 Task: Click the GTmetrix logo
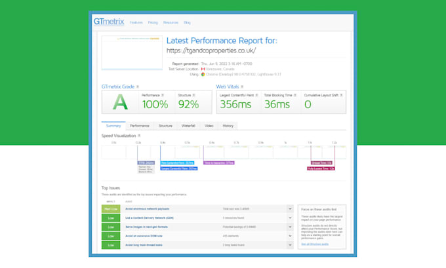(x=109, y=22)
